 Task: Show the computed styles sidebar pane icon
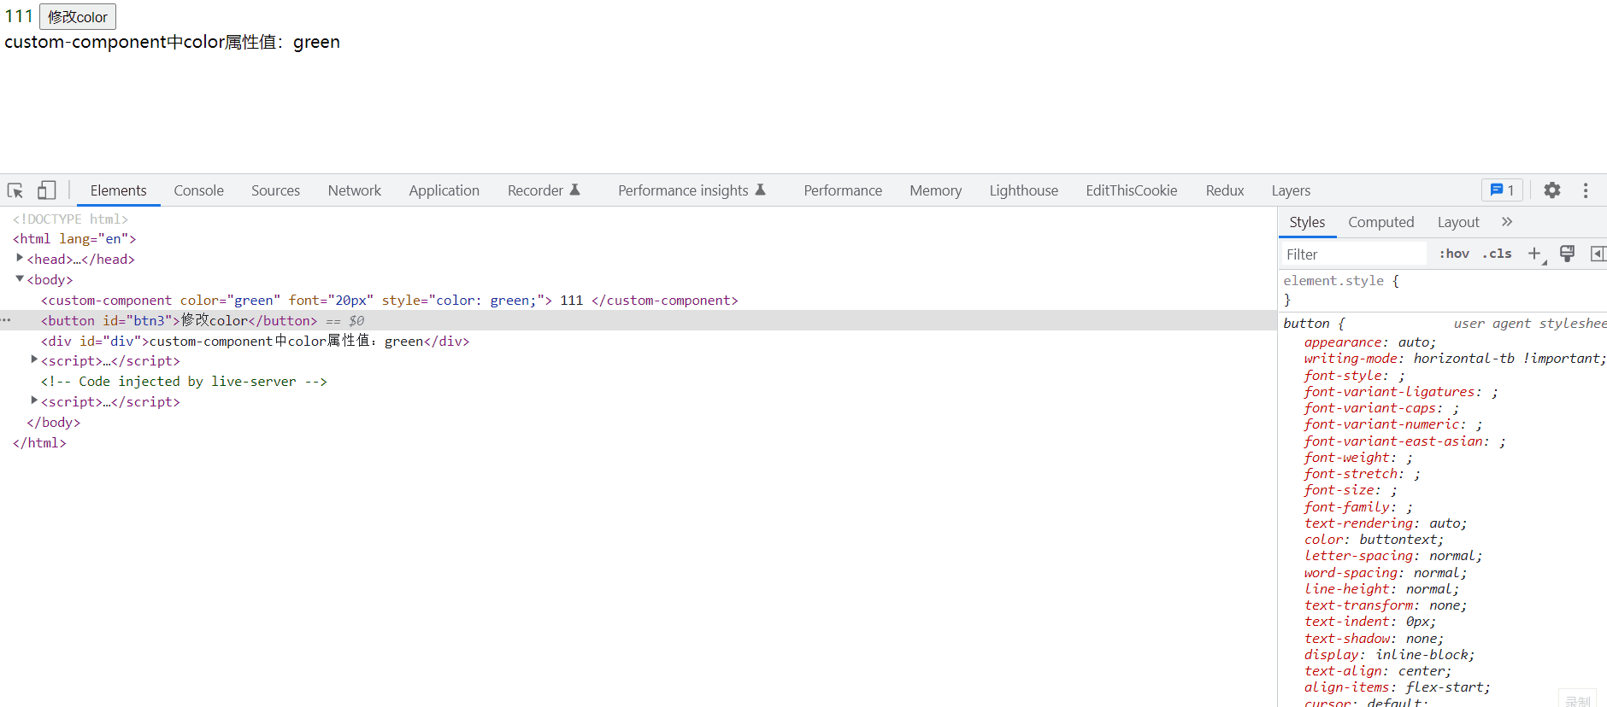point(1597,254)
